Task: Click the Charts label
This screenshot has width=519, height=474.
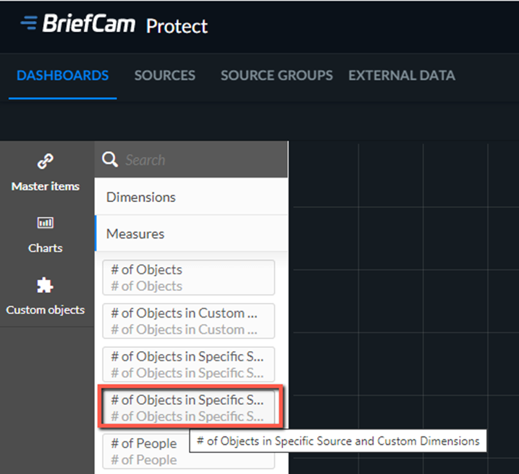Action: pos(45,248)
